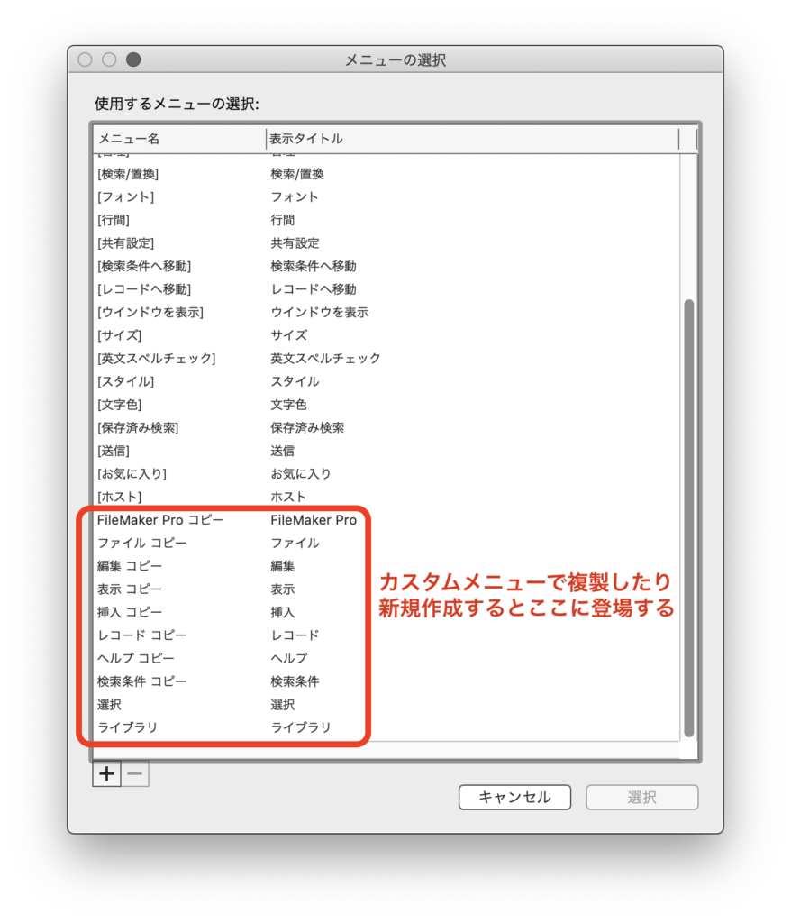Select the [保存済み検索] row

pyautogui.click(x=386, y=427)
